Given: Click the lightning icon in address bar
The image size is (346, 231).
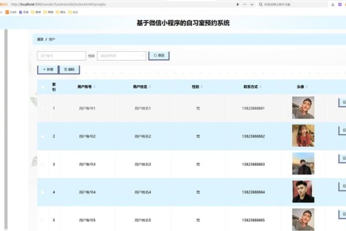Looking at the screenshot, I should 238,5.
